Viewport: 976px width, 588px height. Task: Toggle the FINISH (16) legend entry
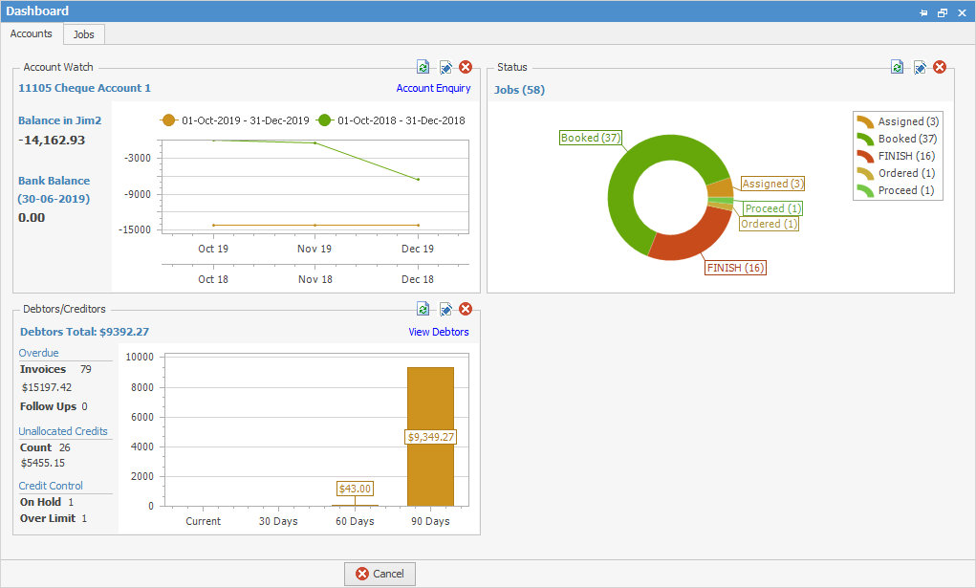[900, 155]
